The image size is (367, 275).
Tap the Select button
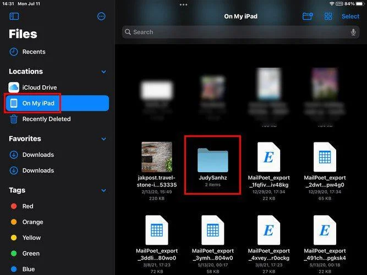350,16
